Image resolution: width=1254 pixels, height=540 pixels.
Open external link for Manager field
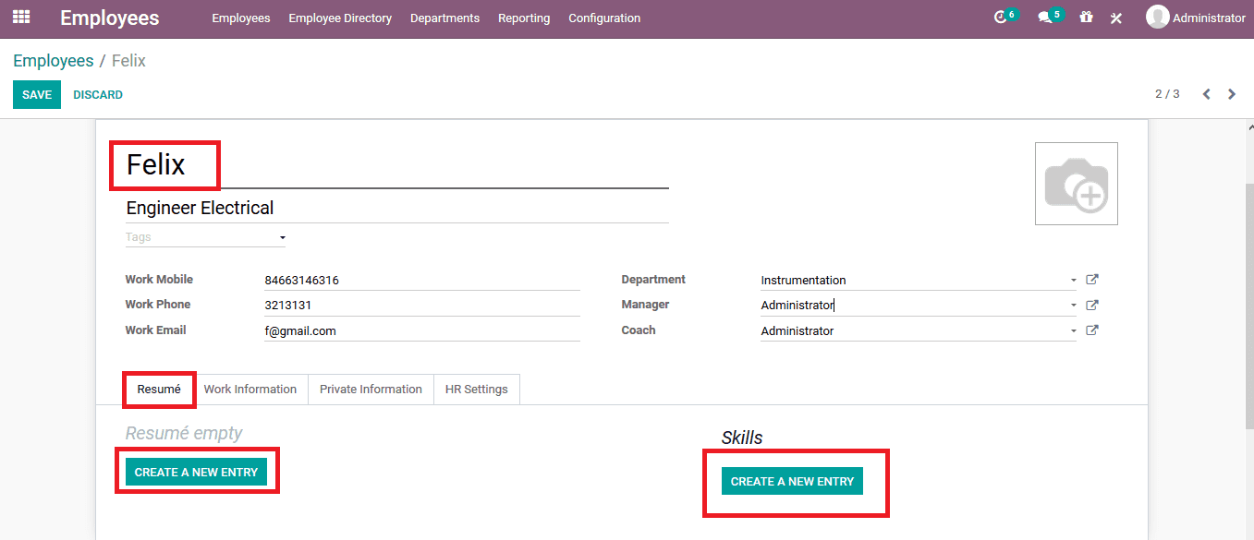point(1091,305)
